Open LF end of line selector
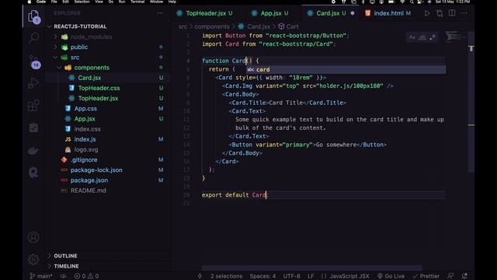 coord(311,276)
